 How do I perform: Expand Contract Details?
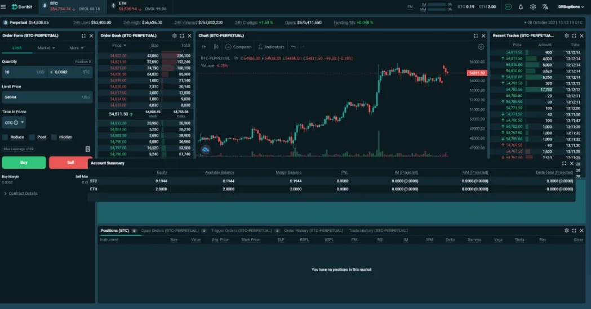click(x=20, y=194)
